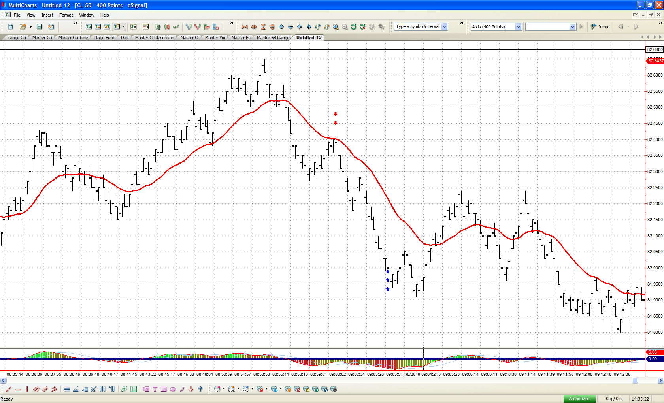Click the tab strip scroll-to-last arrow
Viewport: 664px width, 403px height.
pos(661,37)
